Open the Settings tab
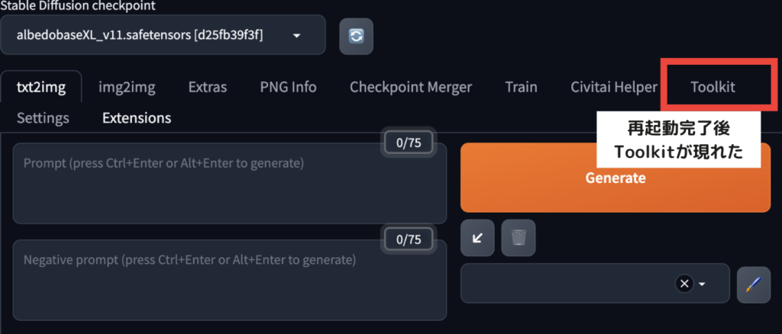The height and width of the screenshot is (334, 782). (43, 118)
